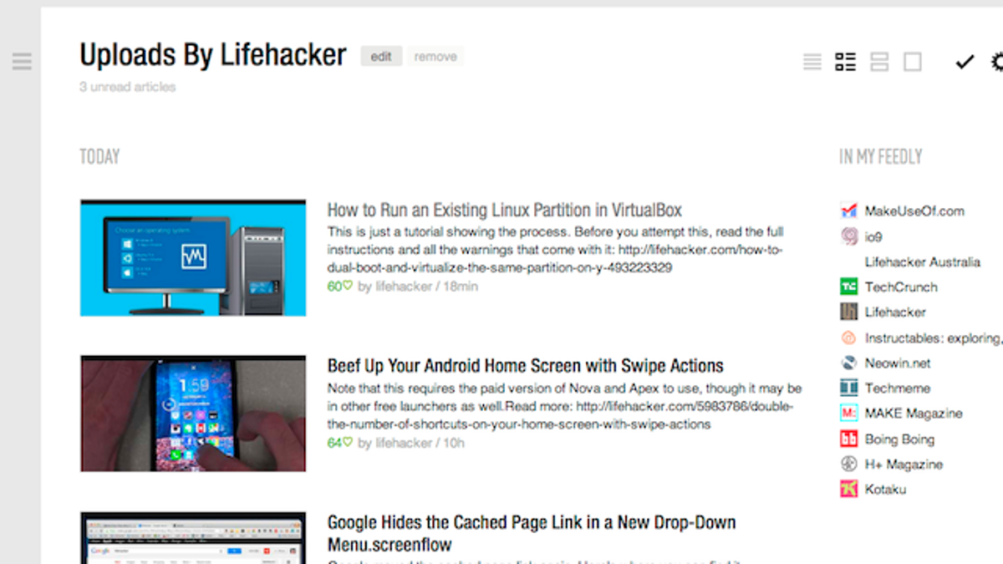Click the Instructables feed icon
Viewport: 1003px width, 564px height.
[848, 338]
